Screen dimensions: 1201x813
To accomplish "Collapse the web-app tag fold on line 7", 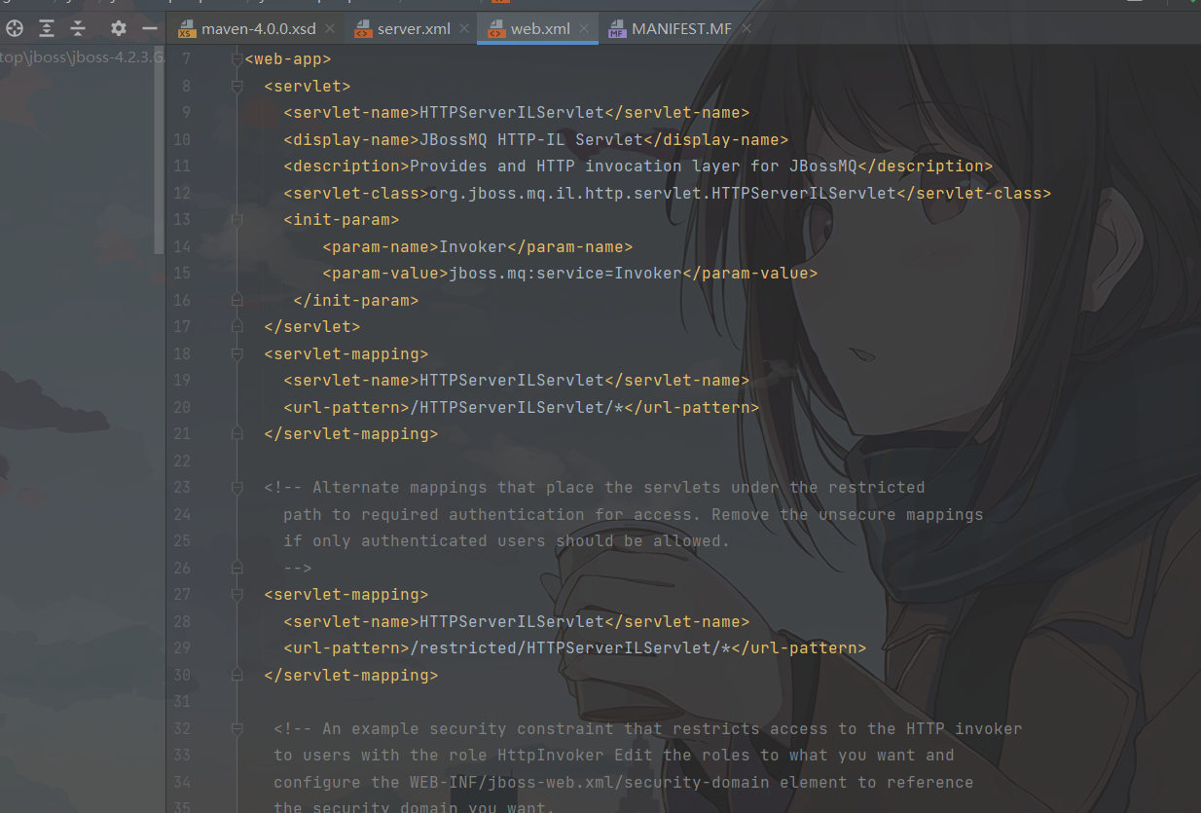I will pos(237,60).
